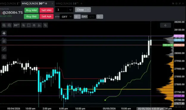
Task: Click the 05/04/2026 date label on time axis
Action: point(14,109)
